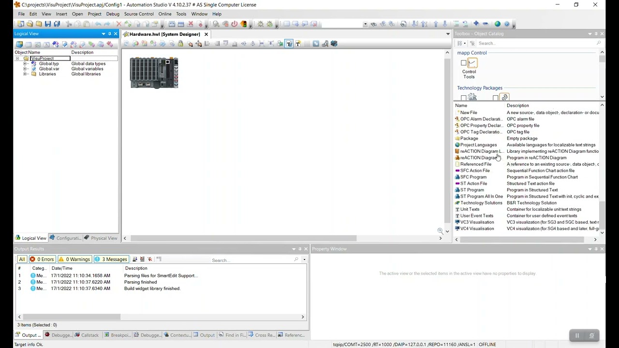Viewport: 619px width, 348px height.
Task: Click the hardware rack module in System Designer
Action: [154, 72]
